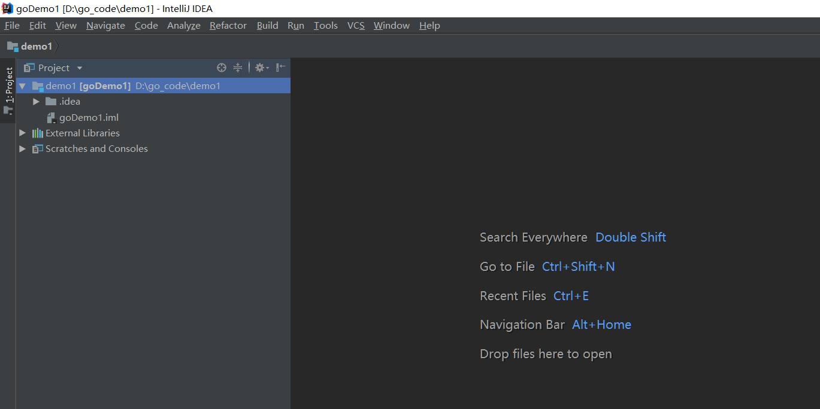The image size is (820, 409).
Task: Click 'Search Everywhere' hint text
Action: [534, 237]
